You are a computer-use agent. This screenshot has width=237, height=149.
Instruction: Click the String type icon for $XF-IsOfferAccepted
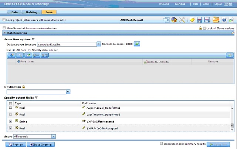[x=16, y=121]
